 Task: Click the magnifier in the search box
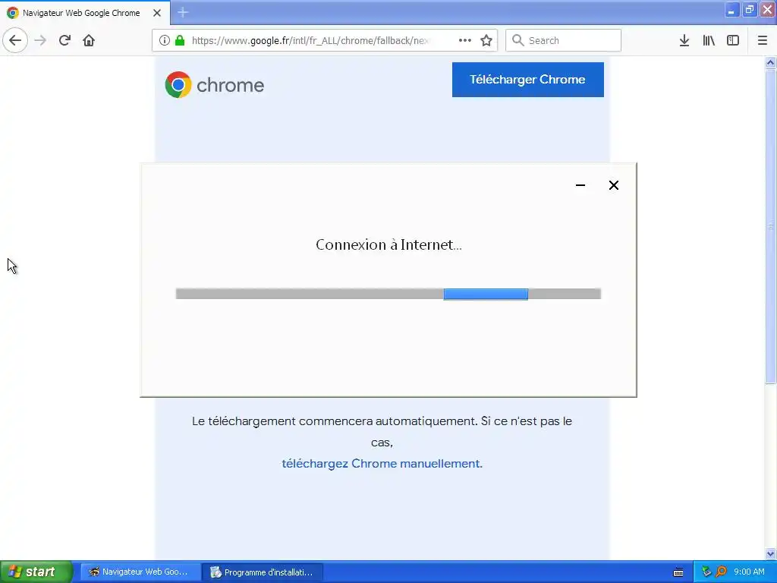517,40
